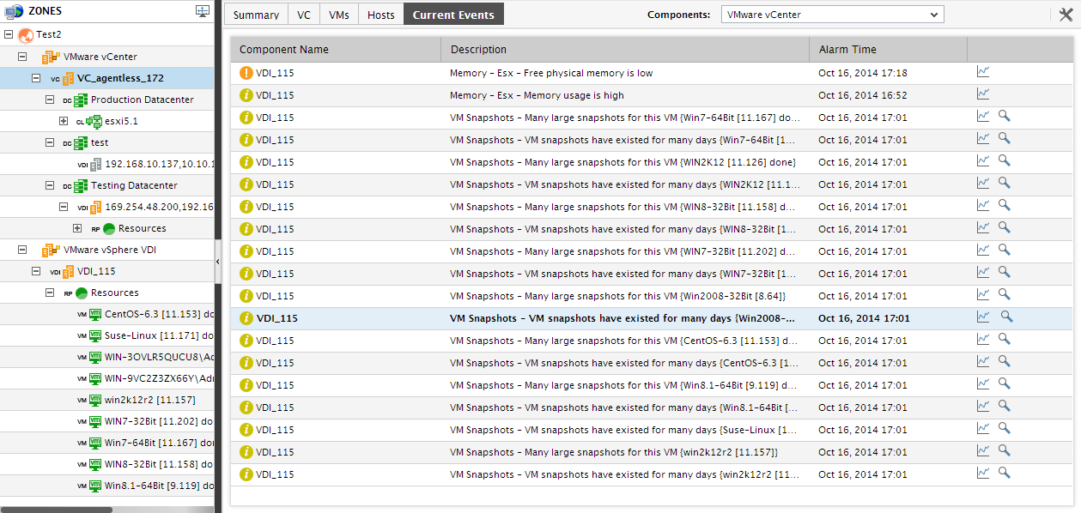The height and width of the screenshot is (513, 1081).
Task: Click graph icon in highlighted bold VDI_115 row
Action: pyautogui.click(x=983, y=317)
